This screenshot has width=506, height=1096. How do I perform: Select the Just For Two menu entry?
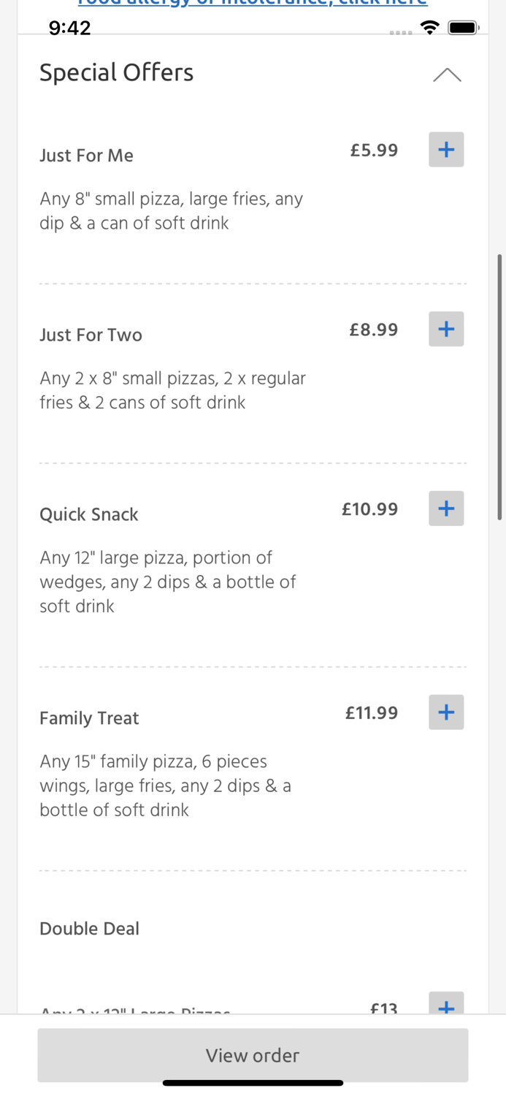[91, 335]
